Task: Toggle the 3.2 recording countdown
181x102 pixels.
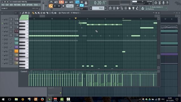Action: coord(61,2)
